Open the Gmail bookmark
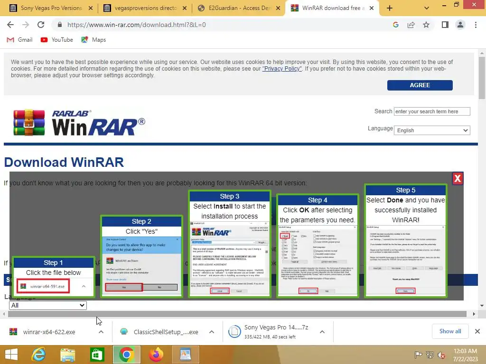 (19, 40)
